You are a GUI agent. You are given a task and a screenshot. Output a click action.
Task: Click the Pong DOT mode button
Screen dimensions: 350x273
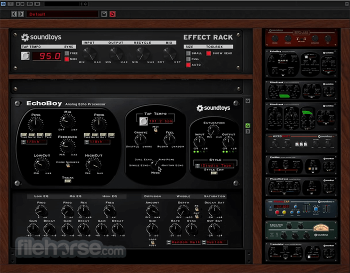103,134
